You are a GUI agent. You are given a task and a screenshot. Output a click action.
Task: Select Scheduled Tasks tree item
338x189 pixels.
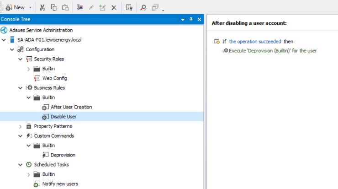pyautogui.click(x=51, y=165)
